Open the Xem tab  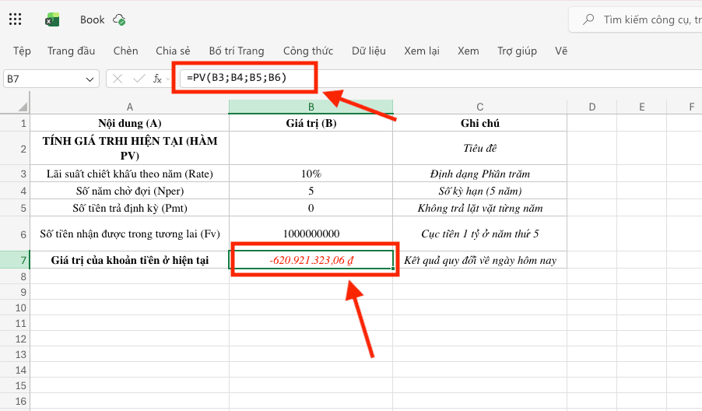pos(469,51)
